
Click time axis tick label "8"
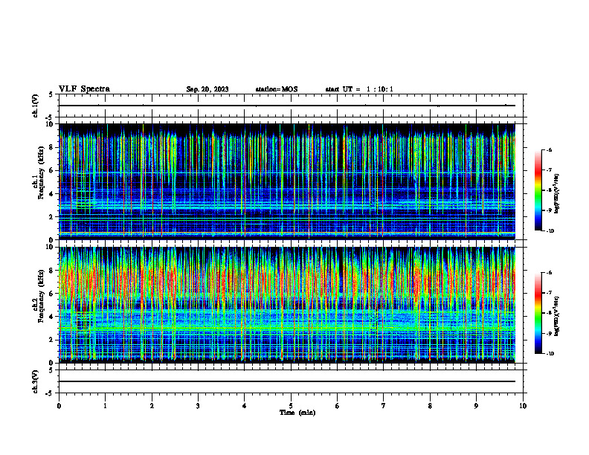[430, 406]
